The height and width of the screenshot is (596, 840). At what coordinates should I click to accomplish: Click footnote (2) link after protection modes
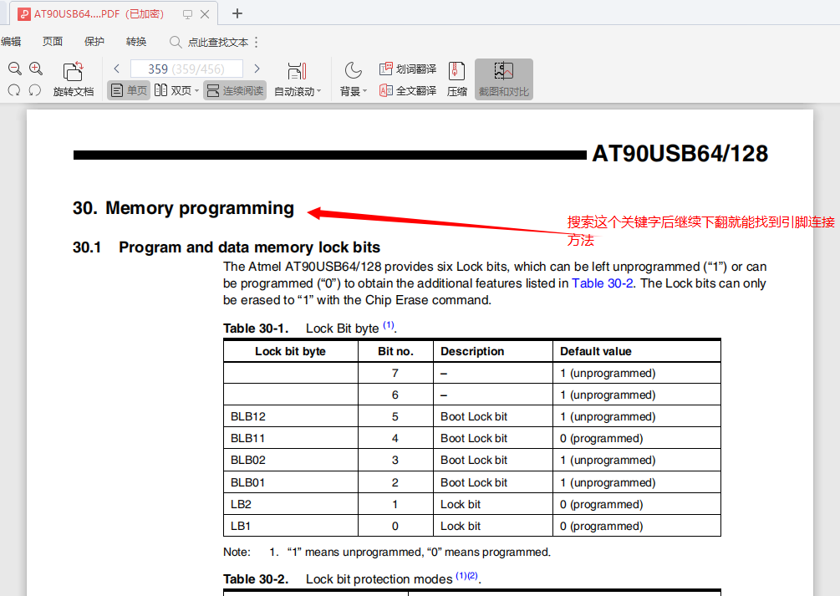click(472, 576)
